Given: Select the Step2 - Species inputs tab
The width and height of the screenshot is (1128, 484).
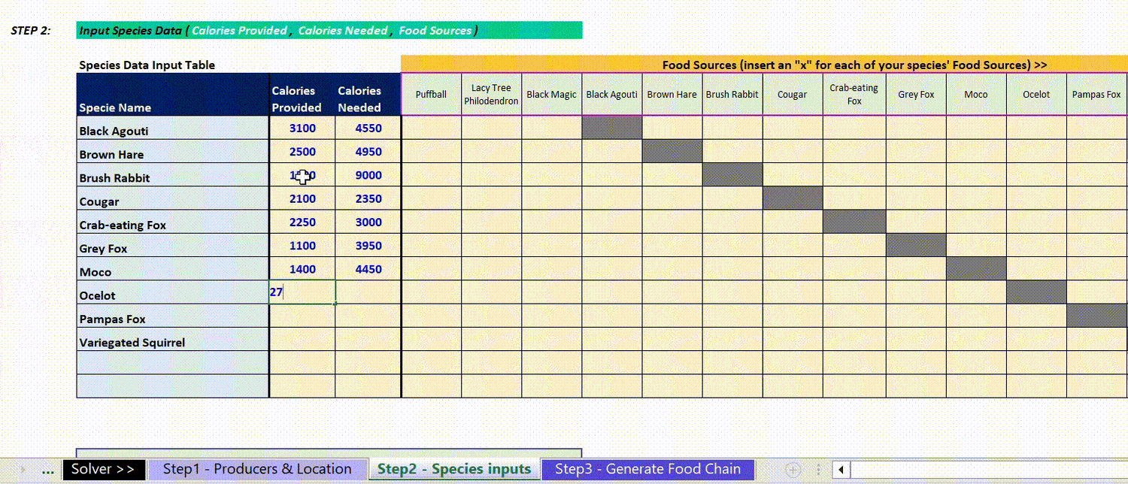Looking at the screenshot, I should [x=454, y=468].
